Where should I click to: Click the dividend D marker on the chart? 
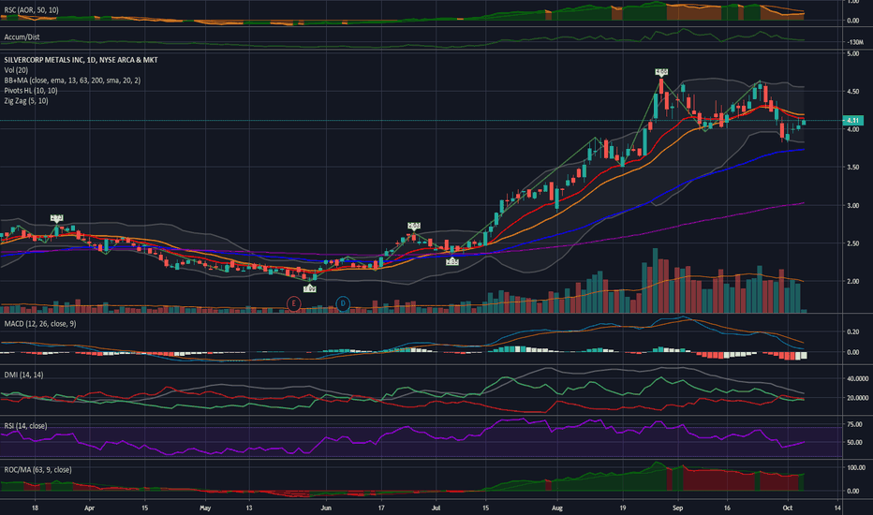[x=343, y=303]
